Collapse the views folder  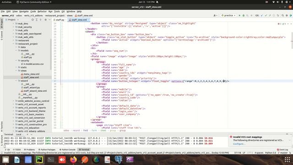click(16, 71)
